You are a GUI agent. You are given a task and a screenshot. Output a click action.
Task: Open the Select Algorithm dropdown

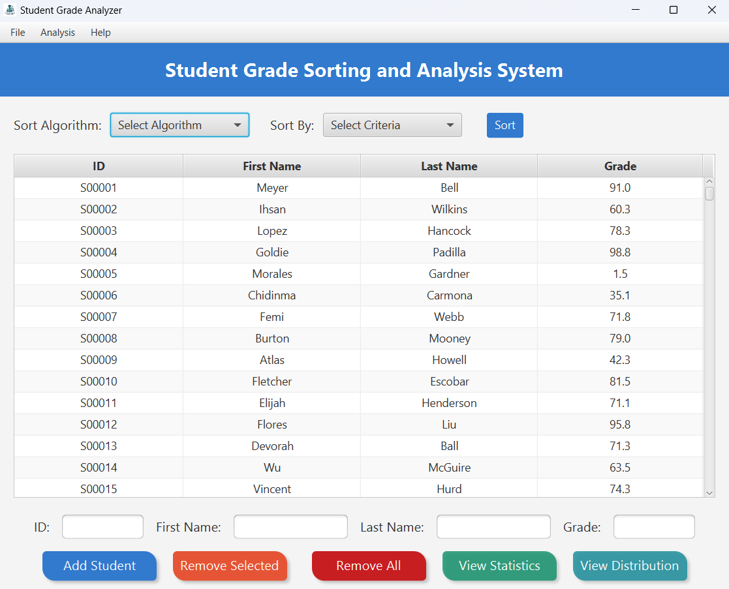(x=179, y=125)
